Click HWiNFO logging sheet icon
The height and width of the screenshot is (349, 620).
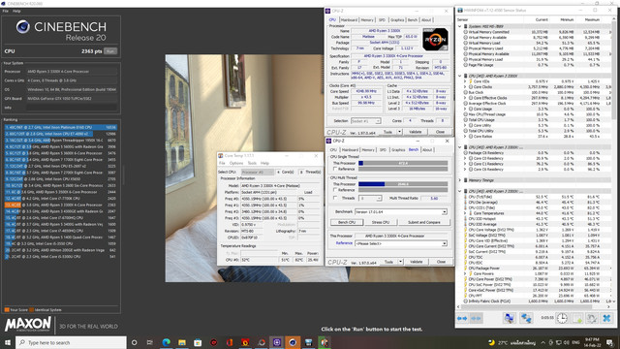click(577, 318)
